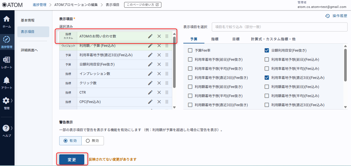Select the 無効 radio option

(88, 140)
